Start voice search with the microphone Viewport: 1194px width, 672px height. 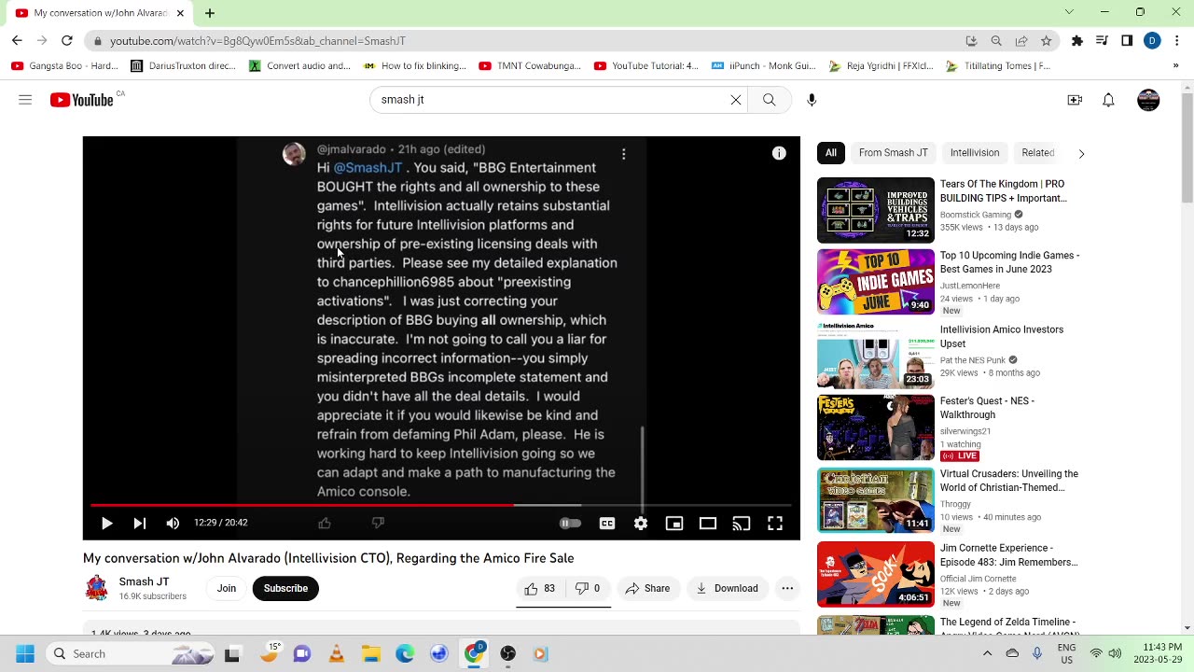point(812,100)
